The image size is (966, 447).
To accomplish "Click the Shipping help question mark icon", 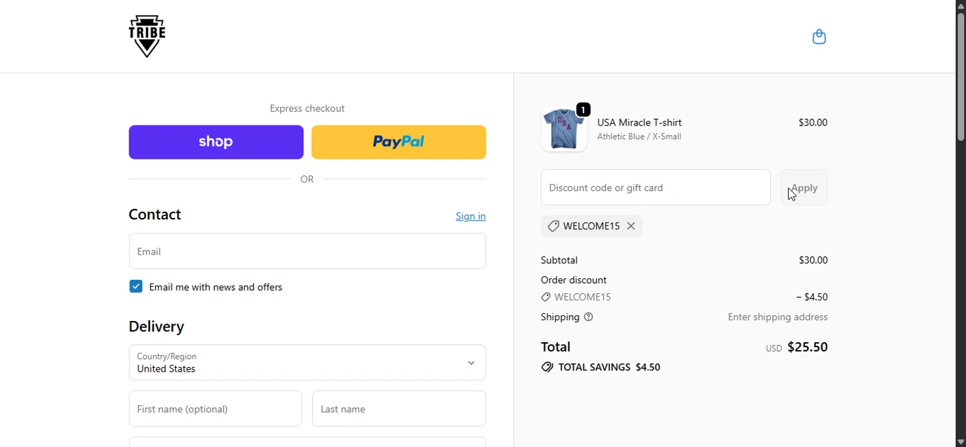I will [588, 317].
